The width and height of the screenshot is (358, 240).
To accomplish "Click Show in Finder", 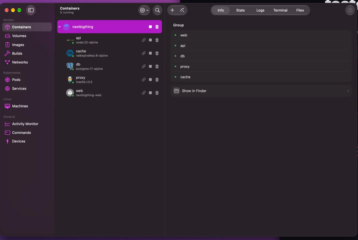I will point(261,91).
